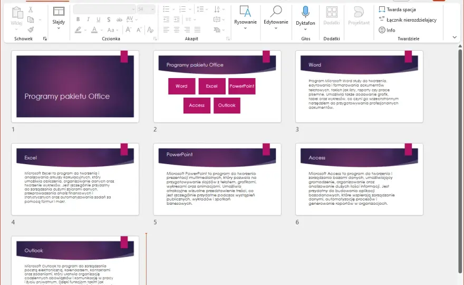This screenshot has height=285, width=464.
Task: Open the Edytowanie magnifier icon
Action: pyautogui.click(x=276, y=12)
